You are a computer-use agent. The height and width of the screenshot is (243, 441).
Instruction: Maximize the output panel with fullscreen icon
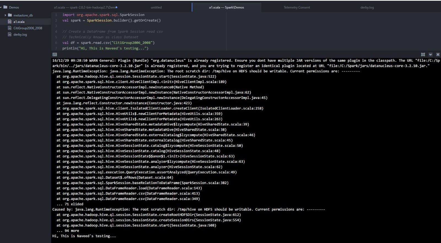(423, 54)
